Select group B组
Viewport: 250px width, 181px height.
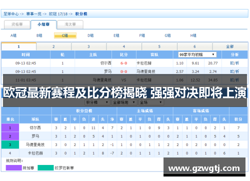tap(39, 35)
